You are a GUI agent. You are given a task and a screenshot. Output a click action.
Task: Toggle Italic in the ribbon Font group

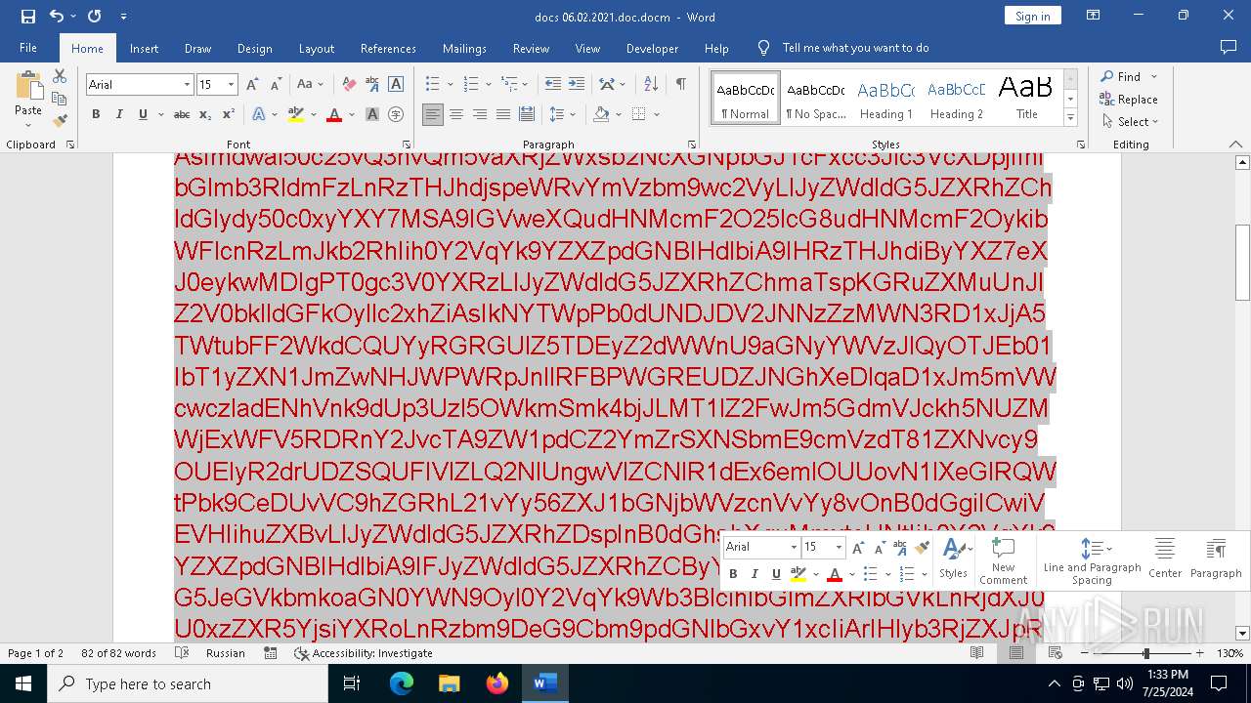119,114
